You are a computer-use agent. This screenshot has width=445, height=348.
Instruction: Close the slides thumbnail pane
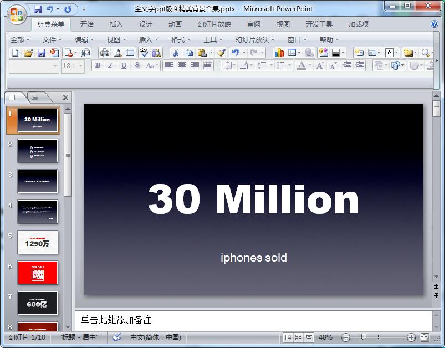pyautogui.click(x=65, y=98)
